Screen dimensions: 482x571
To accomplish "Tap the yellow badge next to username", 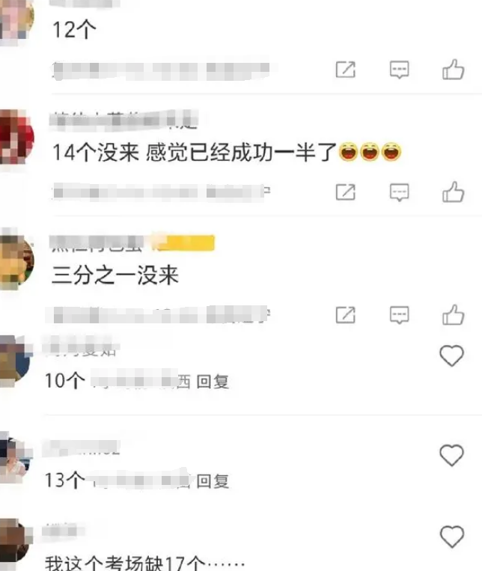I will coord(184,243).
